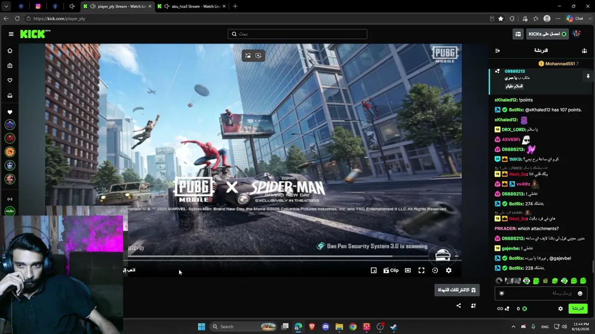Switch to the abu_hza3 Stream browser tab
Image resolution: width=595 pixels, height=334 pixels.
192,6
